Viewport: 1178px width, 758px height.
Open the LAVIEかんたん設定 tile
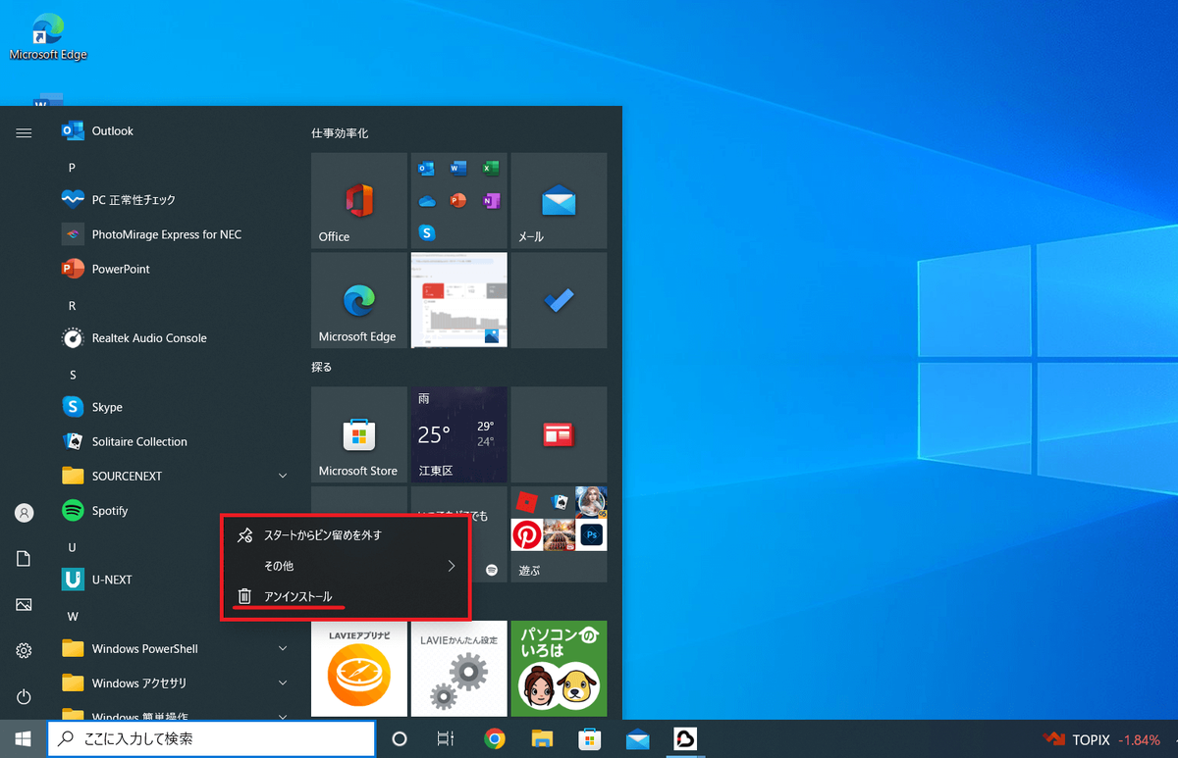(459, 669)
